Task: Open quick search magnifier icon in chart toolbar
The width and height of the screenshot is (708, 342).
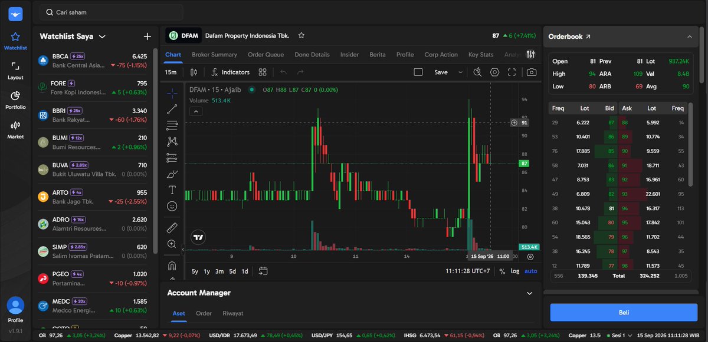Action: pyautogui.click(x=477, y=72)
